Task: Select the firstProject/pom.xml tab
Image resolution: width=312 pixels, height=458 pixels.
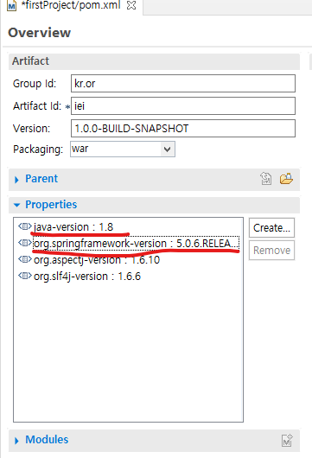Action: click(71, 5)
